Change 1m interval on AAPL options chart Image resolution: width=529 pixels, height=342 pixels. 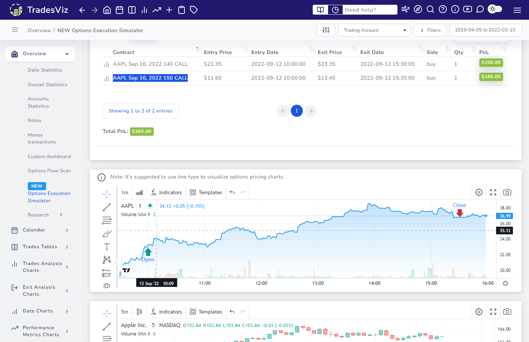point(125,192)
